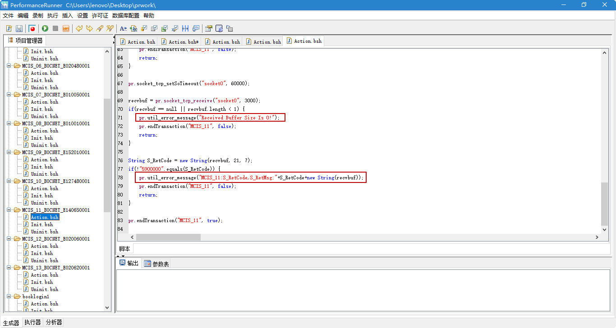Image resolution: width=616 pixels, height=328 pixels.
Task: Select Init.bsh under MCIS_11_BOCNET_E140650001
Action: (41, 224)
